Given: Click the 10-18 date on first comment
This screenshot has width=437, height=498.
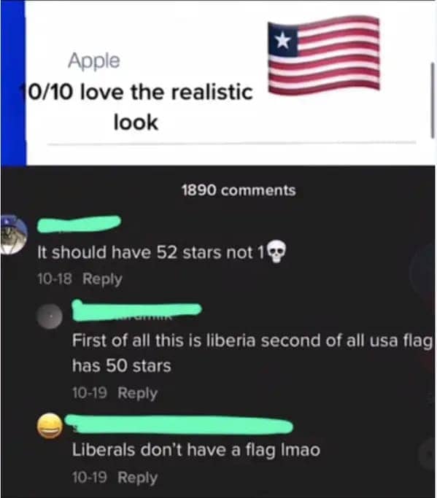Looking at the screenshot, I should click(x=55, y=279).
